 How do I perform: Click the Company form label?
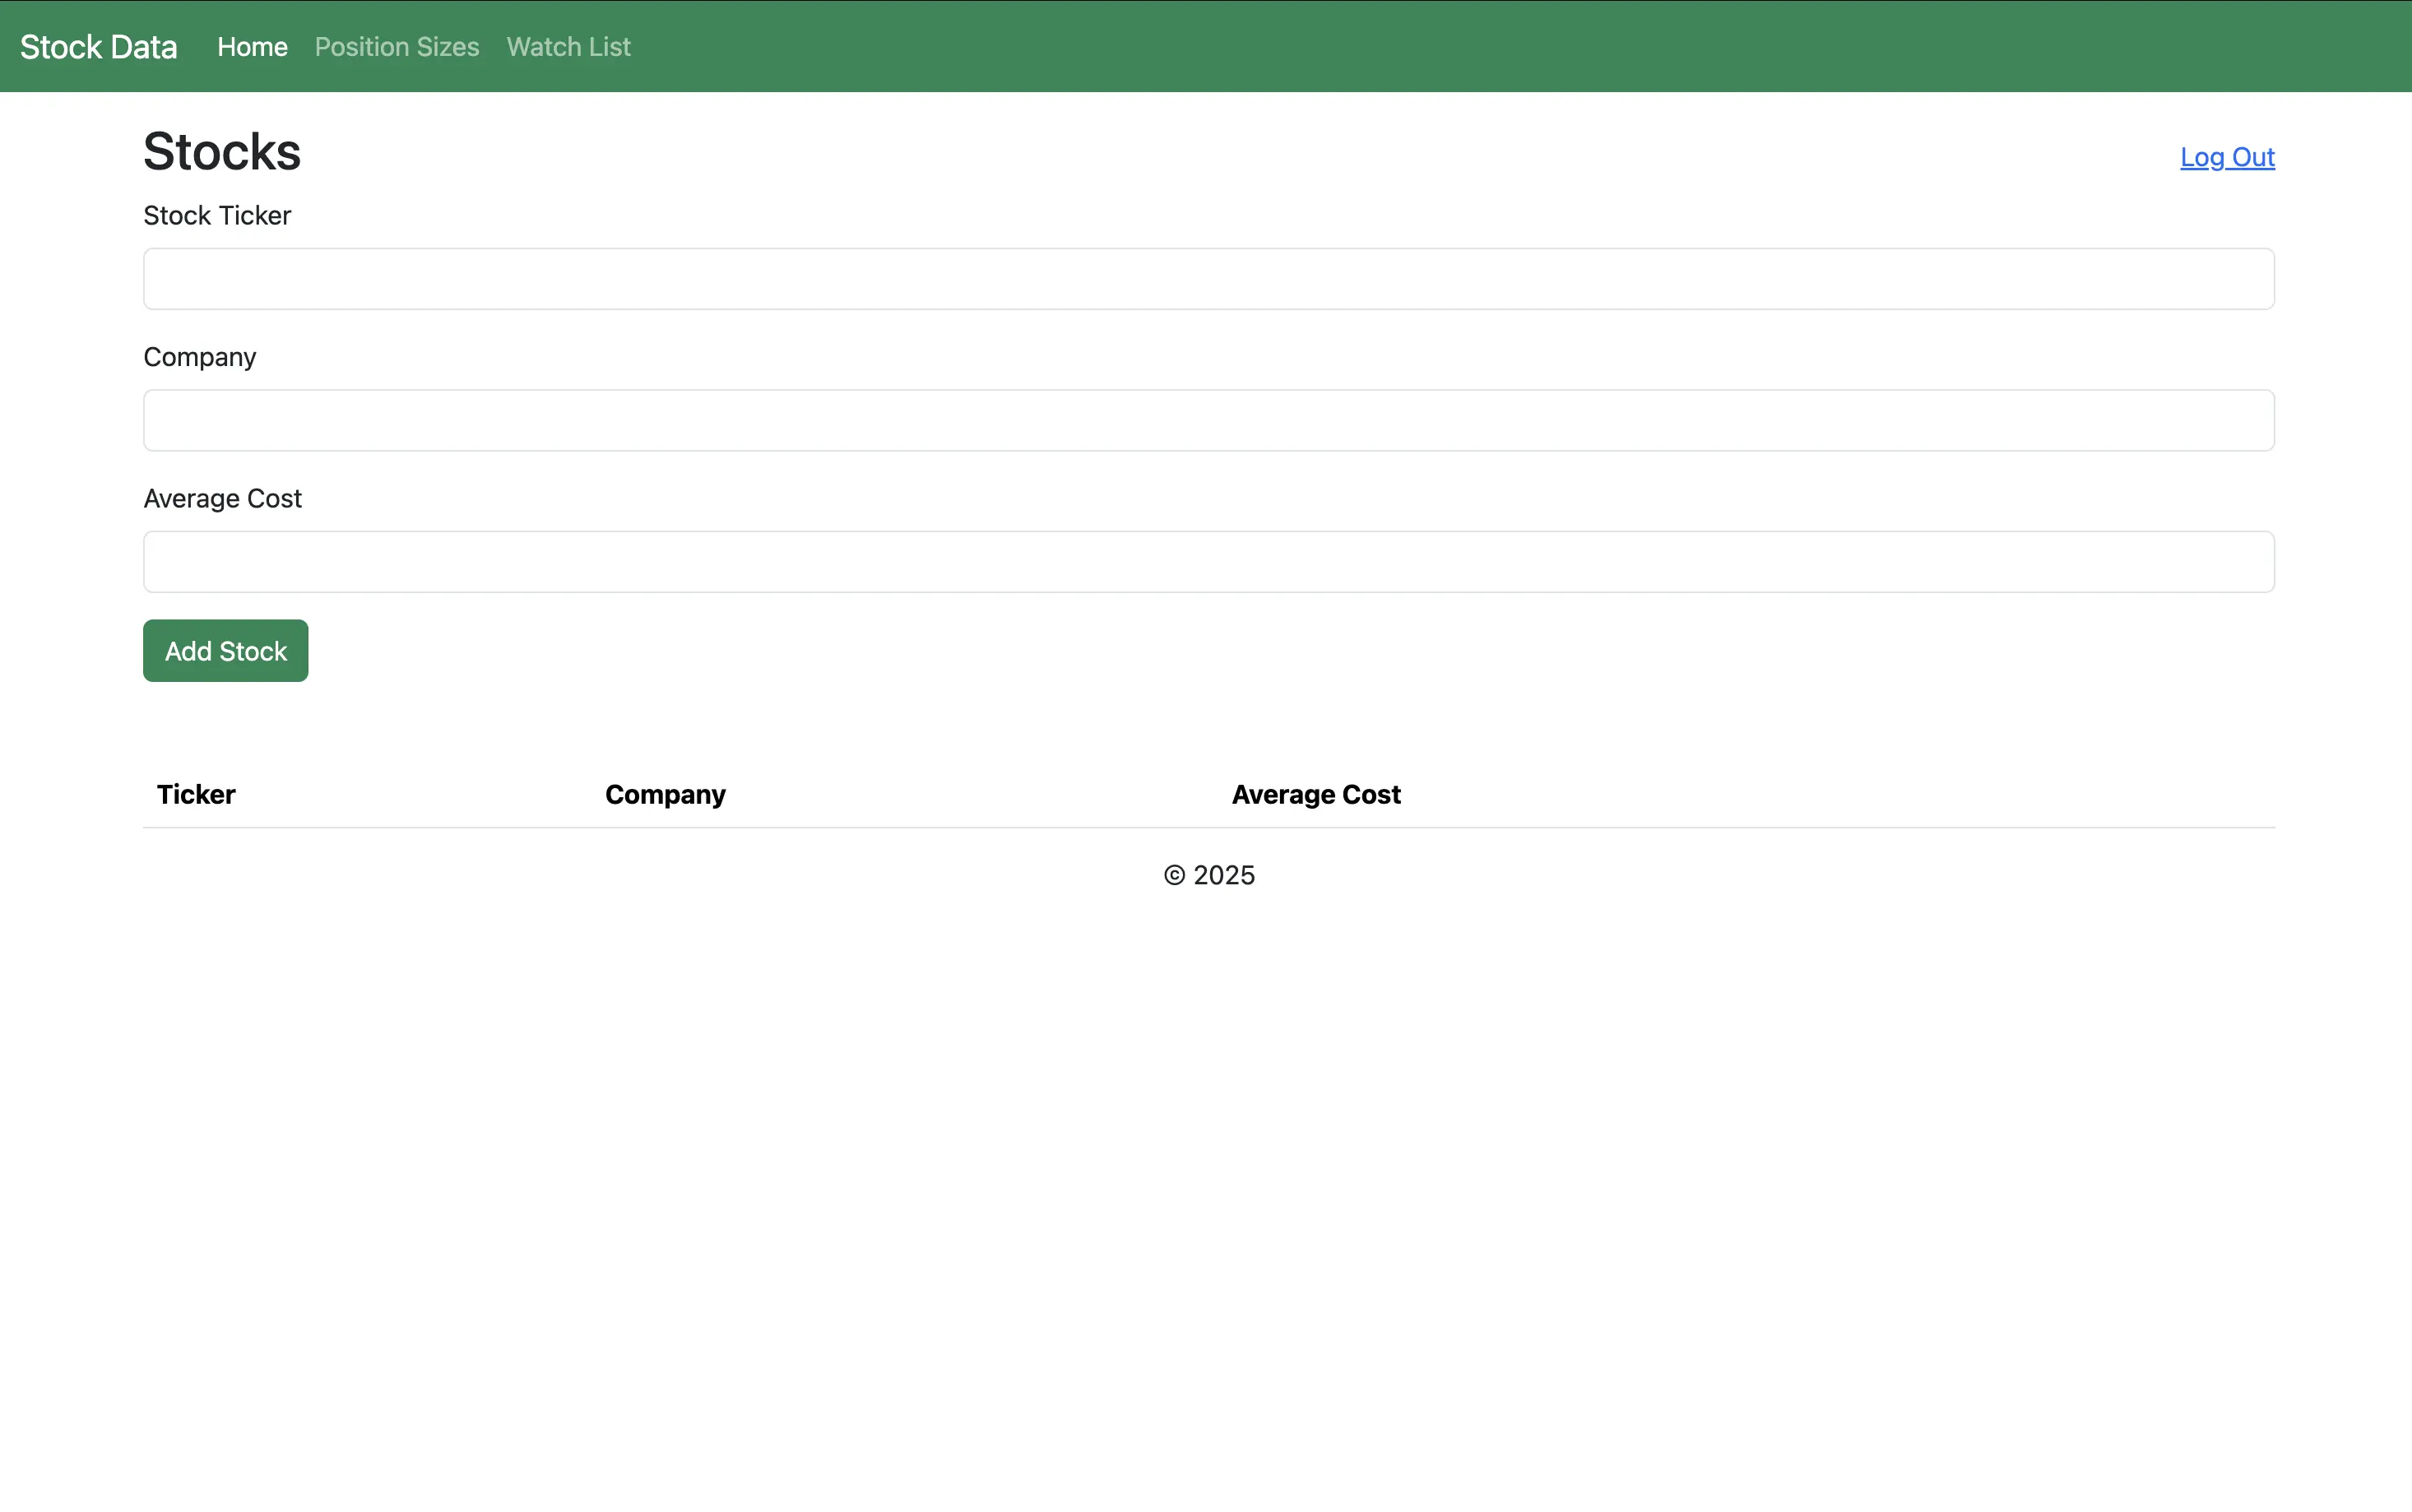pos(200,357)
